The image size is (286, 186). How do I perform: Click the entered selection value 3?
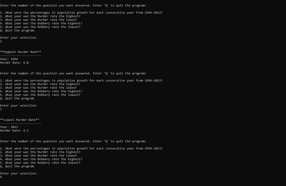1,109
